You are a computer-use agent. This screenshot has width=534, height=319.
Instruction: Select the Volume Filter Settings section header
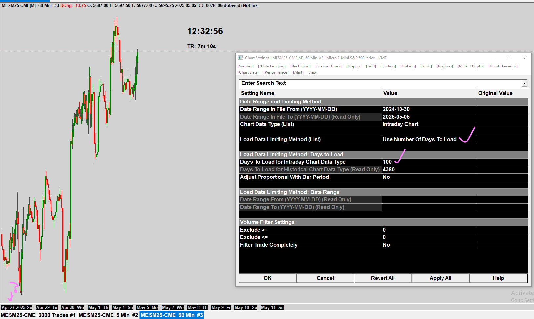pos(383,222)
